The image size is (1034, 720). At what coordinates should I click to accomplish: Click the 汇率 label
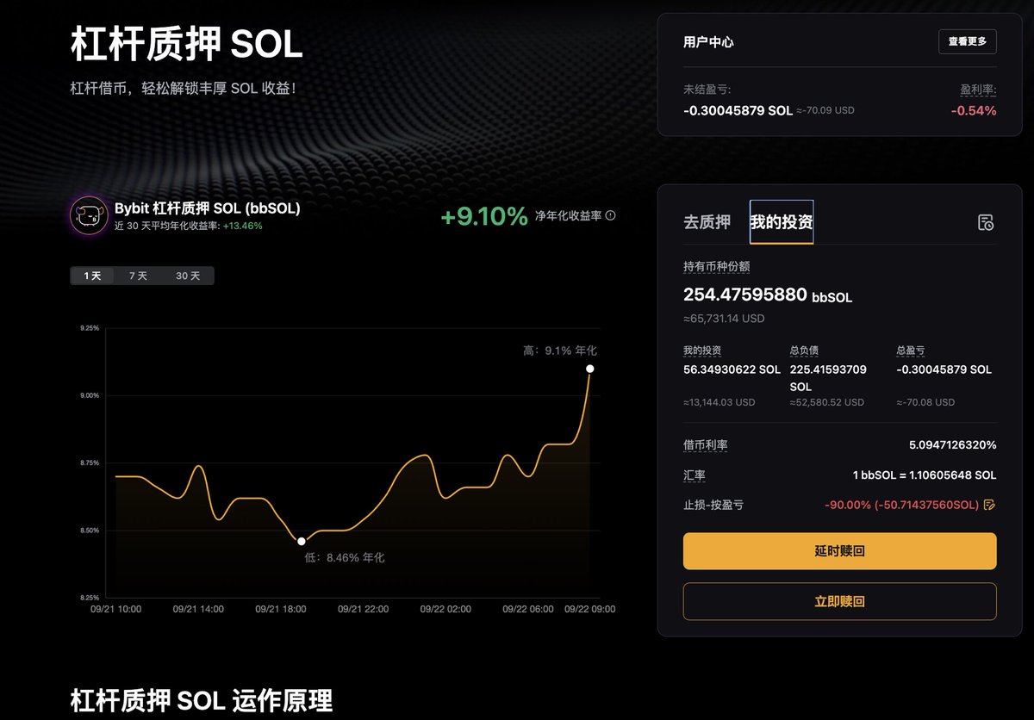tap(695, 475)
